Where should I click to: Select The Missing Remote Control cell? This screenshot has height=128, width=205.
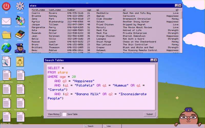point(140,50)
